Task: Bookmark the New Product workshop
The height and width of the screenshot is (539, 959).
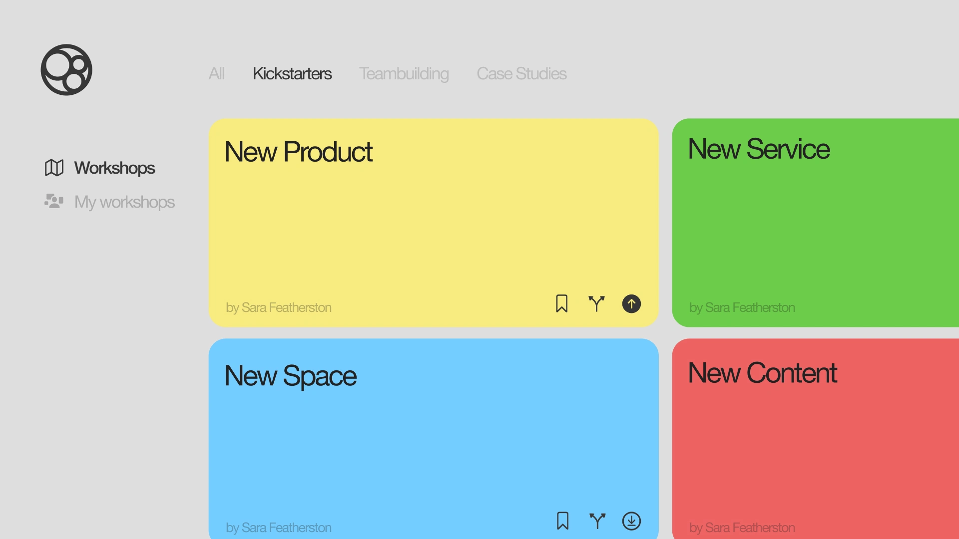Action: 562,303
